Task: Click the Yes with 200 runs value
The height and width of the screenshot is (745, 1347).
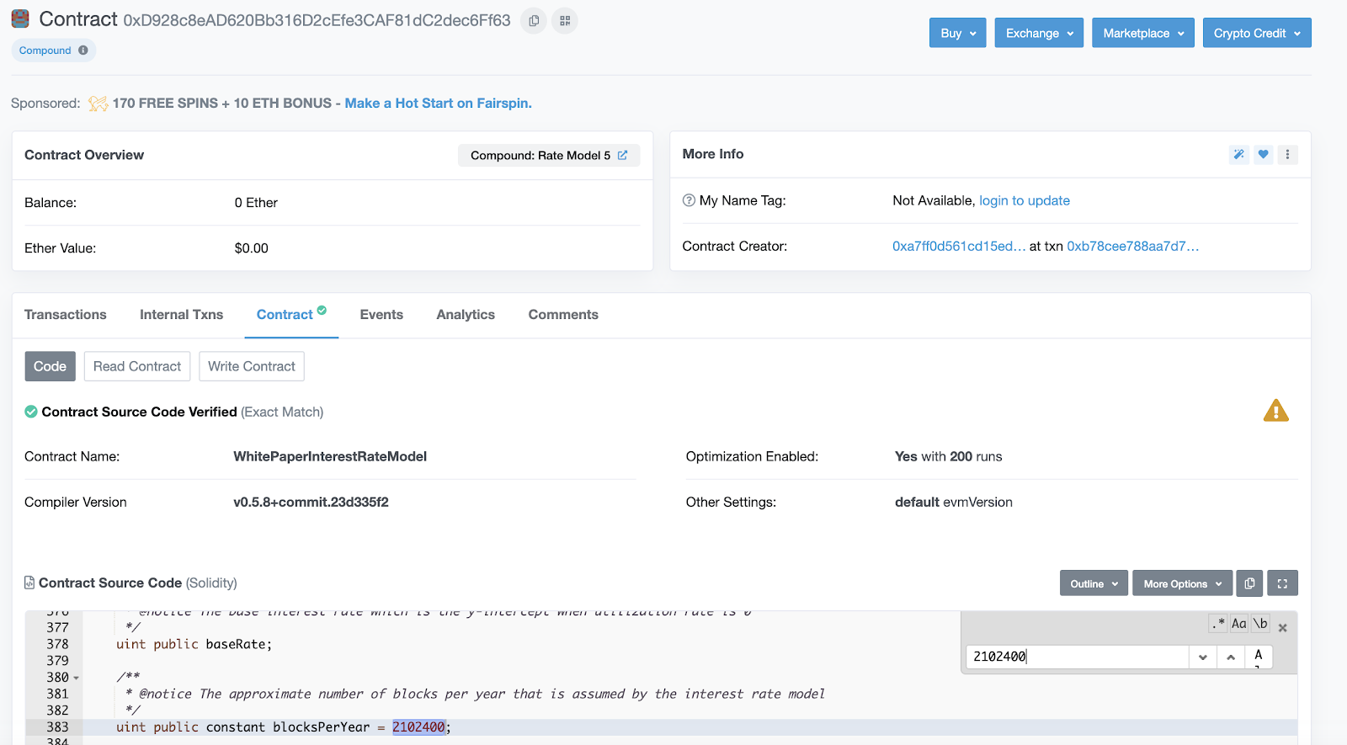Action: 948,456
